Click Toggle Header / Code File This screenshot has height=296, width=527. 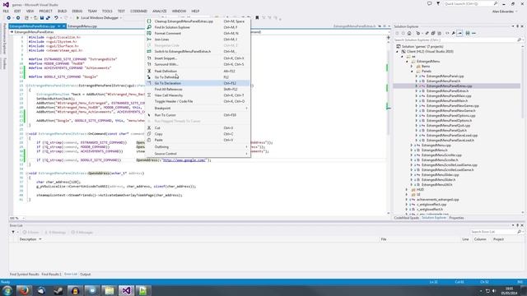(x=198, y=101)
